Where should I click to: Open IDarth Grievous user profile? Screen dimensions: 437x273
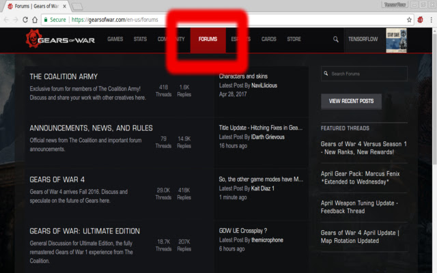click(268, 137)
